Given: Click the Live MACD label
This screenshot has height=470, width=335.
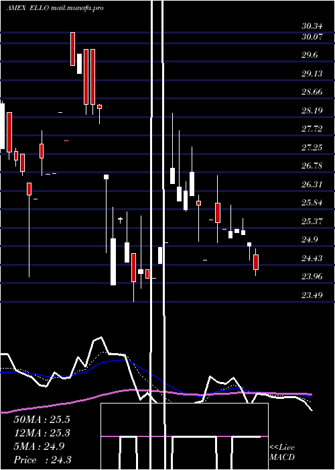Looking at the screenshot, I should tap(282, 453).
